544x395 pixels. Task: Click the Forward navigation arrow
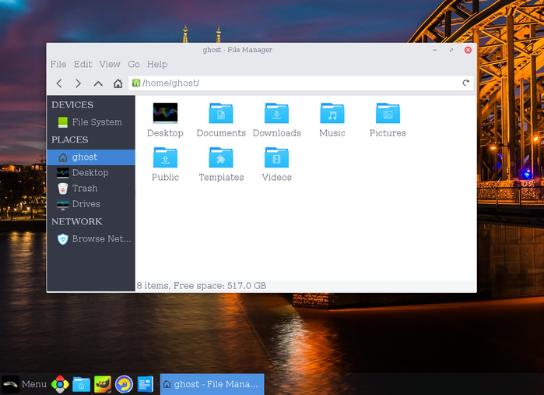(x=78, y=83)
